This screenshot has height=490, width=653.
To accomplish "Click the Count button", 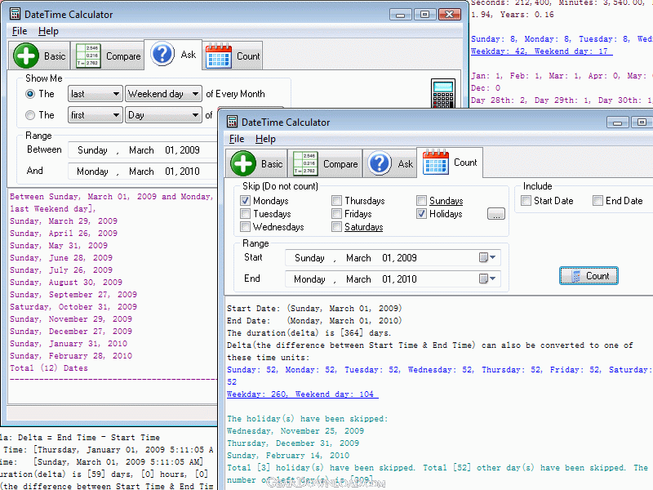I will click(589, 276).
